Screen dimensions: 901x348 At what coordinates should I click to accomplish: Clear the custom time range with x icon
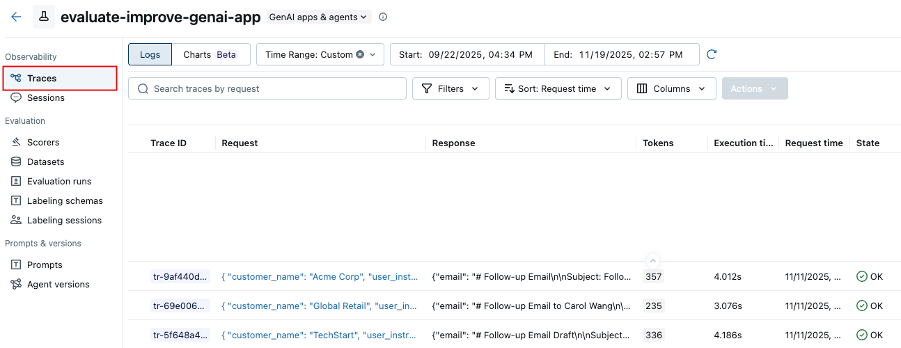(360, 54)
